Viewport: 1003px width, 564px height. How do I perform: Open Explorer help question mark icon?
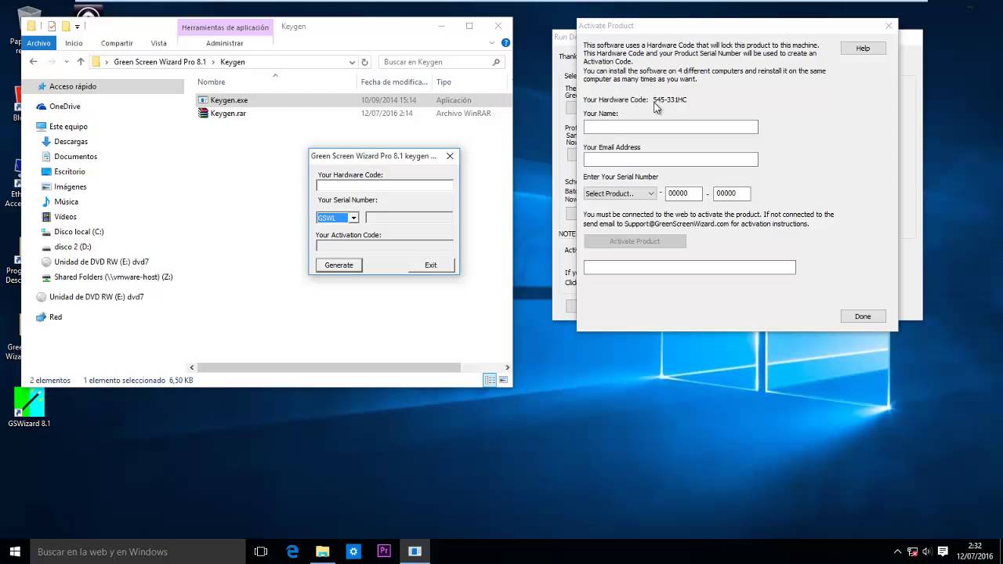pyautogui.click(x=505, y=43)
